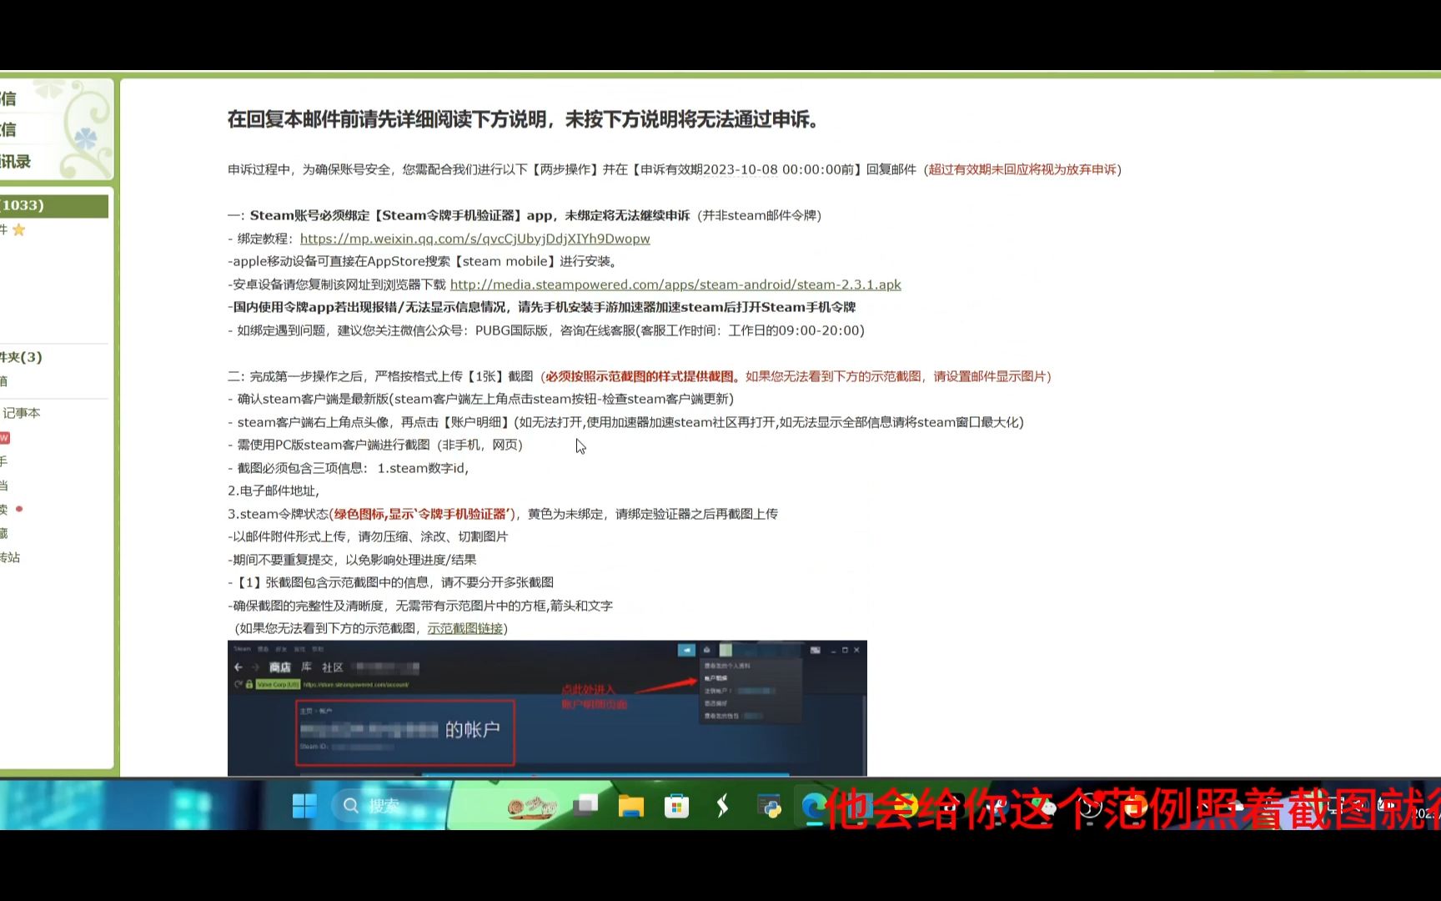
Task: Open the 示范截图链接 link
Action: (465, 628)
